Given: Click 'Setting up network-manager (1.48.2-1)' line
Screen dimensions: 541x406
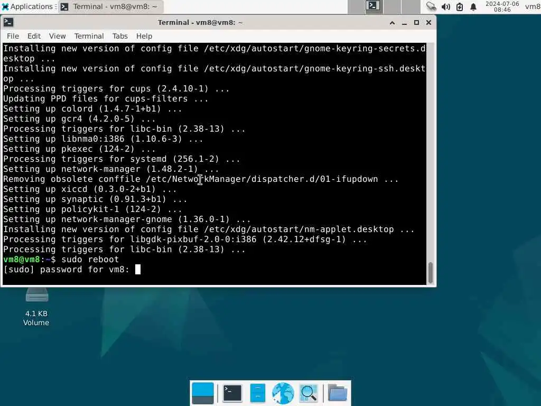Looking at the screenshot, I should coord(111,169).
